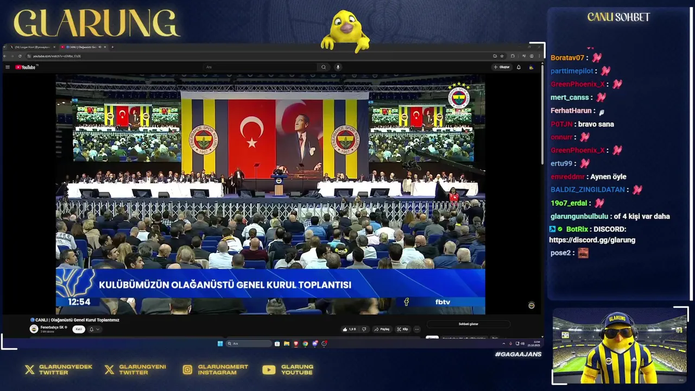Open YouTube notifications bell in header

point(519,67)
